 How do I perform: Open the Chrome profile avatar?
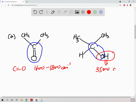click(x=131, y=5)
